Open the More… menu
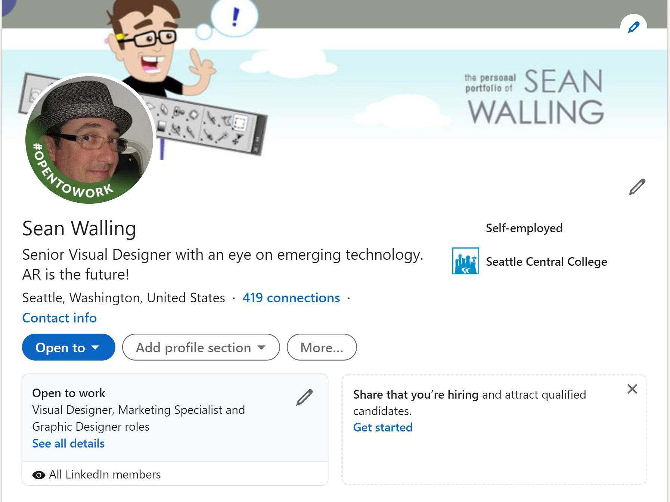The image size is (670, 502). [322, 347]
